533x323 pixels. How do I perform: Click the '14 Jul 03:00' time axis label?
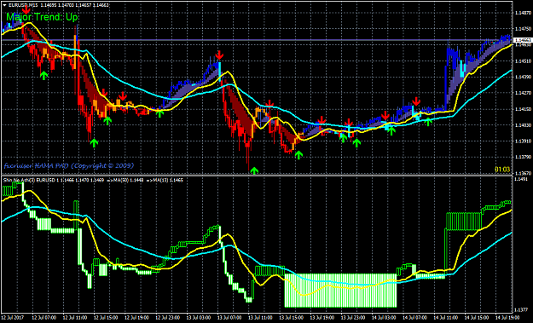click(385, 318)
